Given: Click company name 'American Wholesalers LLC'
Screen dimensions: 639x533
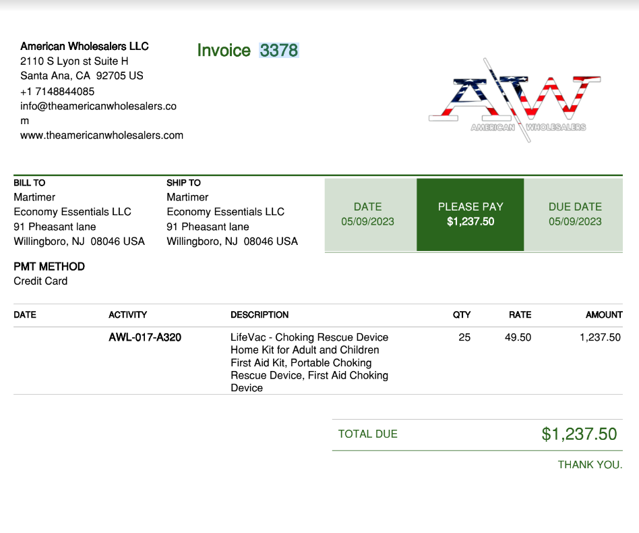Looking at the screenshot, I should (x=84, y=46).
